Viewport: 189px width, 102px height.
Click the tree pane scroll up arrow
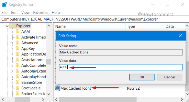(x=49, y=26)
